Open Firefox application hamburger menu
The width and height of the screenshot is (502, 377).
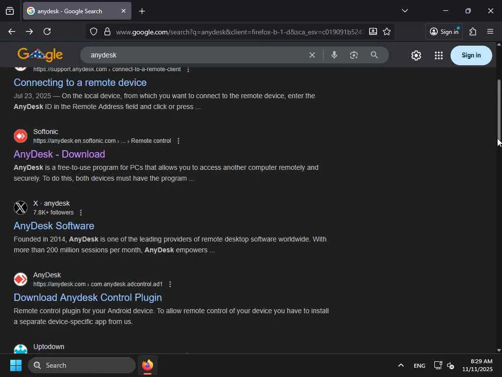(x=490, y=31)
